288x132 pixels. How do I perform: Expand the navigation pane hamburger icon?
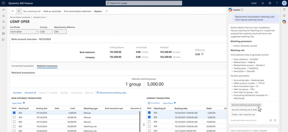[x=3, y=10]
